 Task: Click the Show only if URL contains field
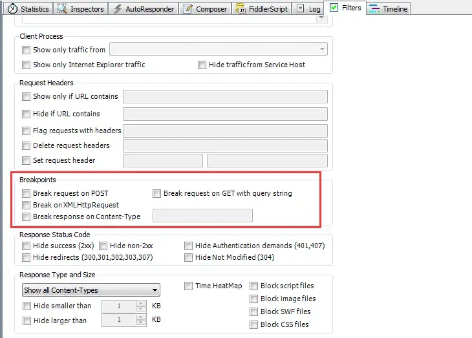point(225,97)
